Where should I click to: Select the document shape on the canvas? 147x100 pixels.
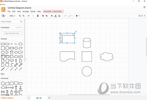click(67, 56)
